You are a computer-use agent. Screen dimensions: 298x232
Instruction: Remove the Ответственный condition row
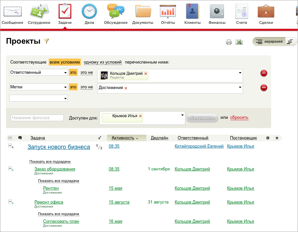tap(264, 73)
